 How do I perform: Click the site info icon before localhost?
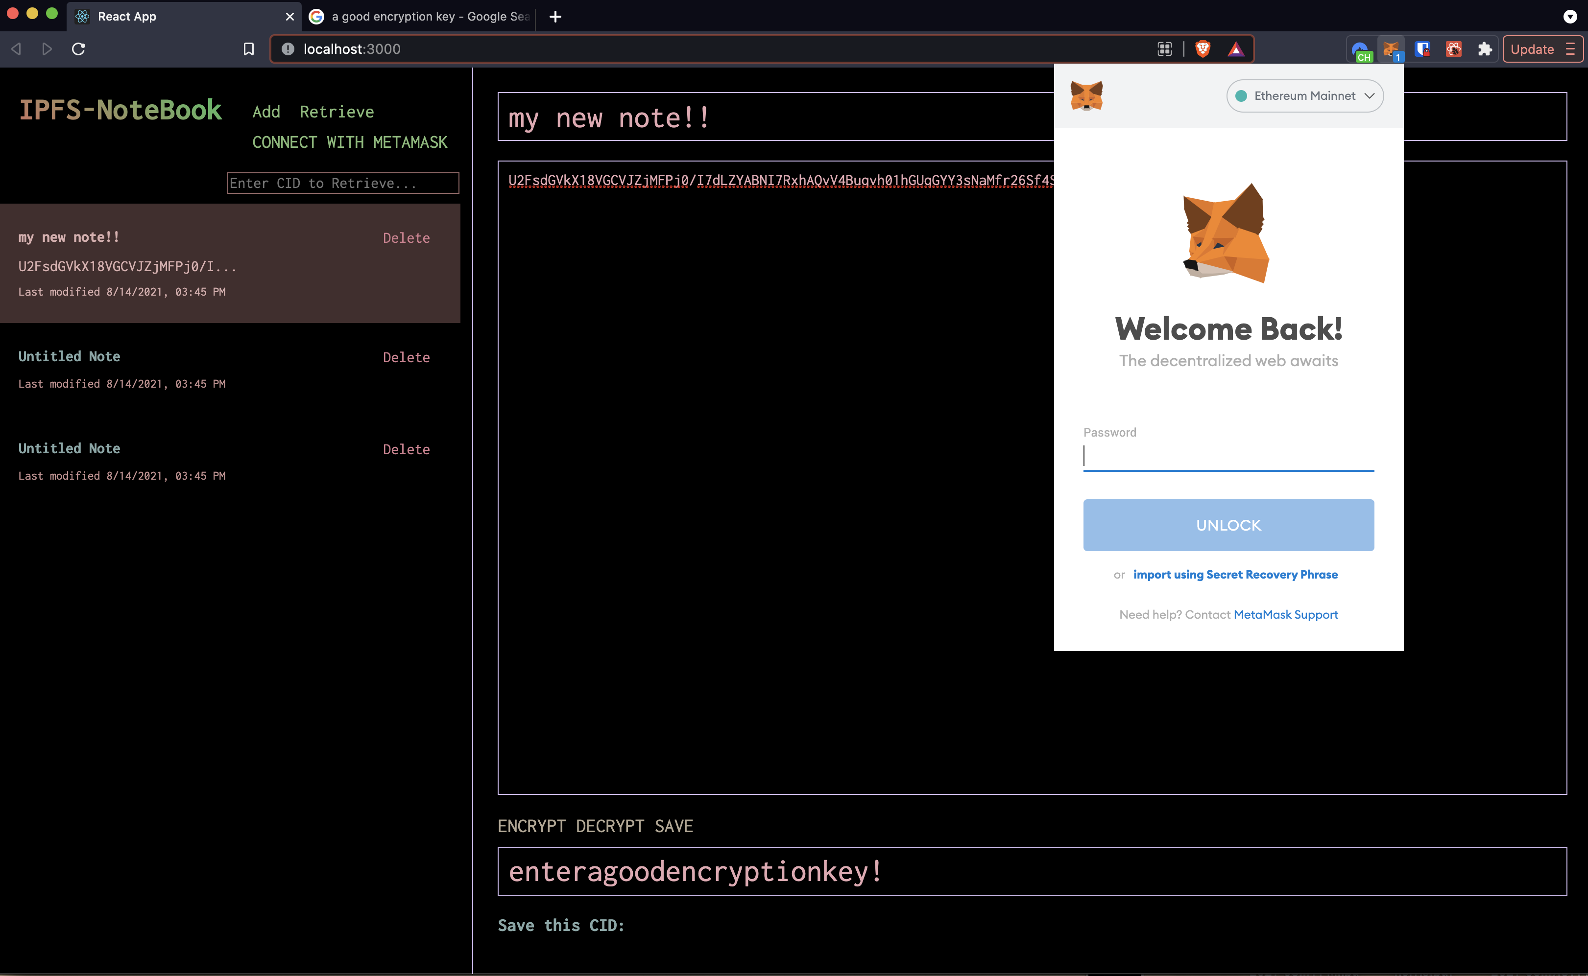click(288, 49)
